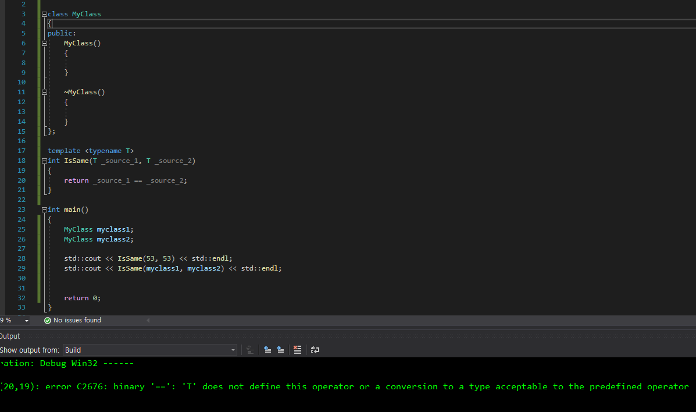Click the Go to Previous Message icon
The height and width of the screenshot is (412, 696).
click(267, 350)
